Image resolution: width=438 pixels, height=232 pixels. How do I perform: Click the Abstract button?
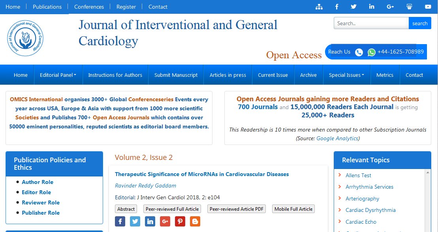coord(126,209)
